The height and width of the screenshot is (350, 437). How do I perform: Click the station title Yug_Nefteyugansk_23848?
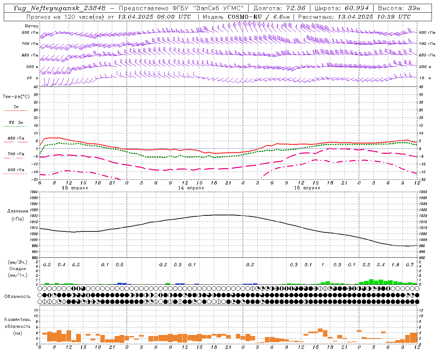pos(59,8)
